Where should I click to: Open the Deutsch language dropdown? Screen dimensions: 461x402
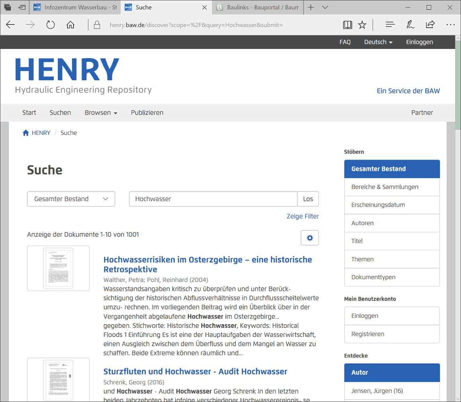[x=378, y=42]
